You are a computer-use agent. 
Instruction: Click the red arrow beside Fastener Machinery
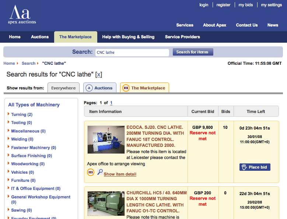pyautogui.click(x=8, y=147)
